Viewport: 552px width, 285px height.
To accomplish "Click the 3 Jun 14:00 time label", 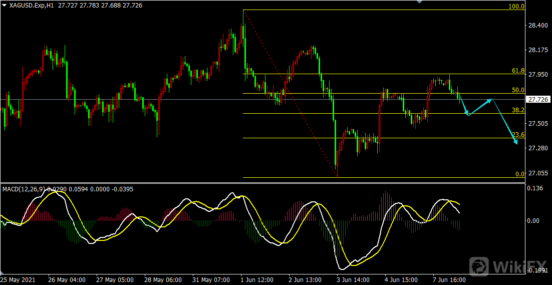I will (x=354, y=279).
